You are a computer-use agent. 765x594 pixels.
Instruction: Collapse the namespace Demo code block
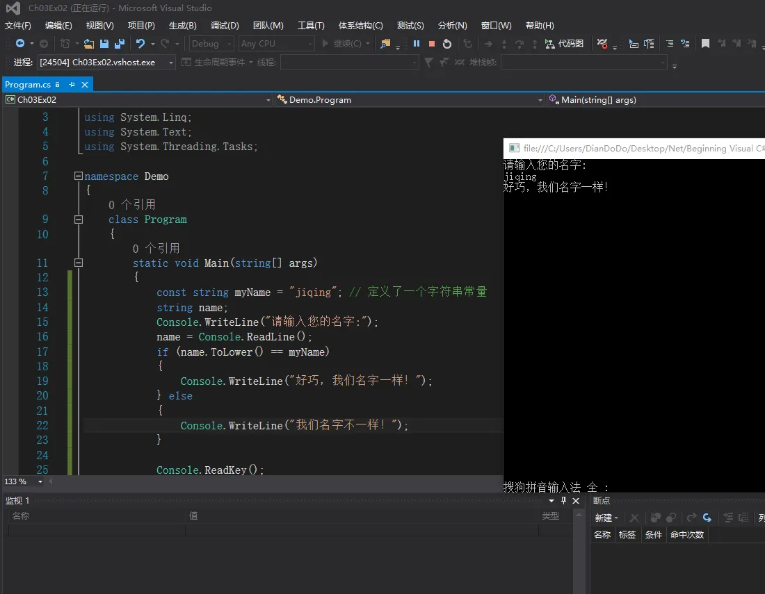pyautogui.click(x=78, y=176)
